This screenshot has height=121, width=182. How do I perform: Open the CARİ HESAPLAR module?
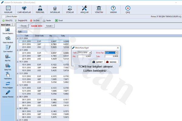tap(24, 10)
